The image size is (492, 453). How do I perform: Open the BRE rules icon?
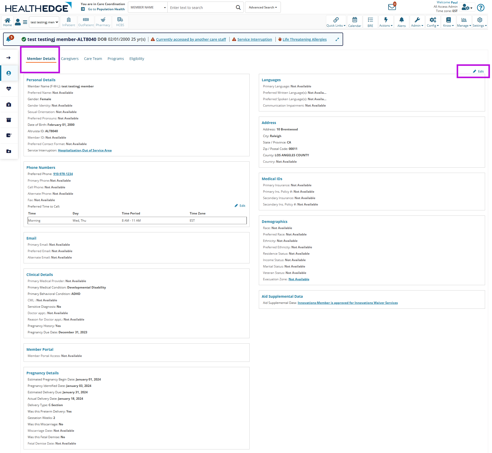point(370,22)
